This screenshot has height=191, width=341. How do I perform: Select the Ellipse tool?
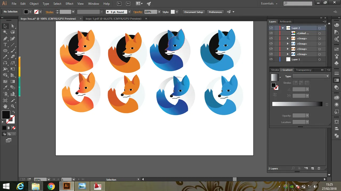point(5,51)
